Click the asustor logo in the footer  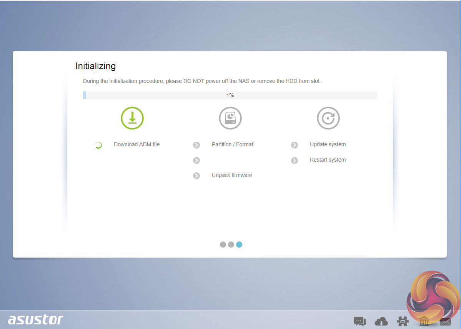pyautogui.click(x=36, y=319)
